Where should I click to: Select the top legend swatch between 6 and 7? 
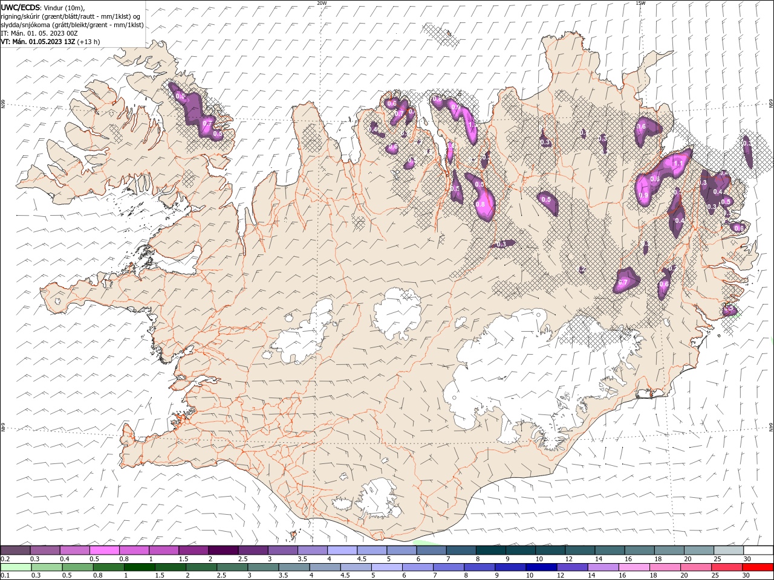(431, 550)
